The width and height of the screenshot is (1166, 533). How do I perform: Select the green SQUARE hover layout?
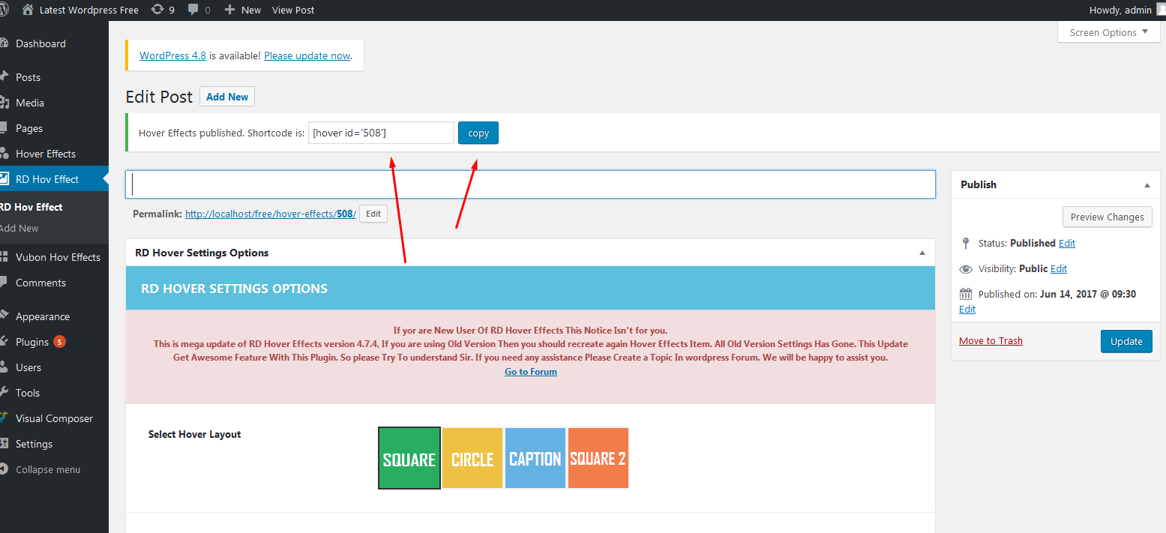[409, 458]
